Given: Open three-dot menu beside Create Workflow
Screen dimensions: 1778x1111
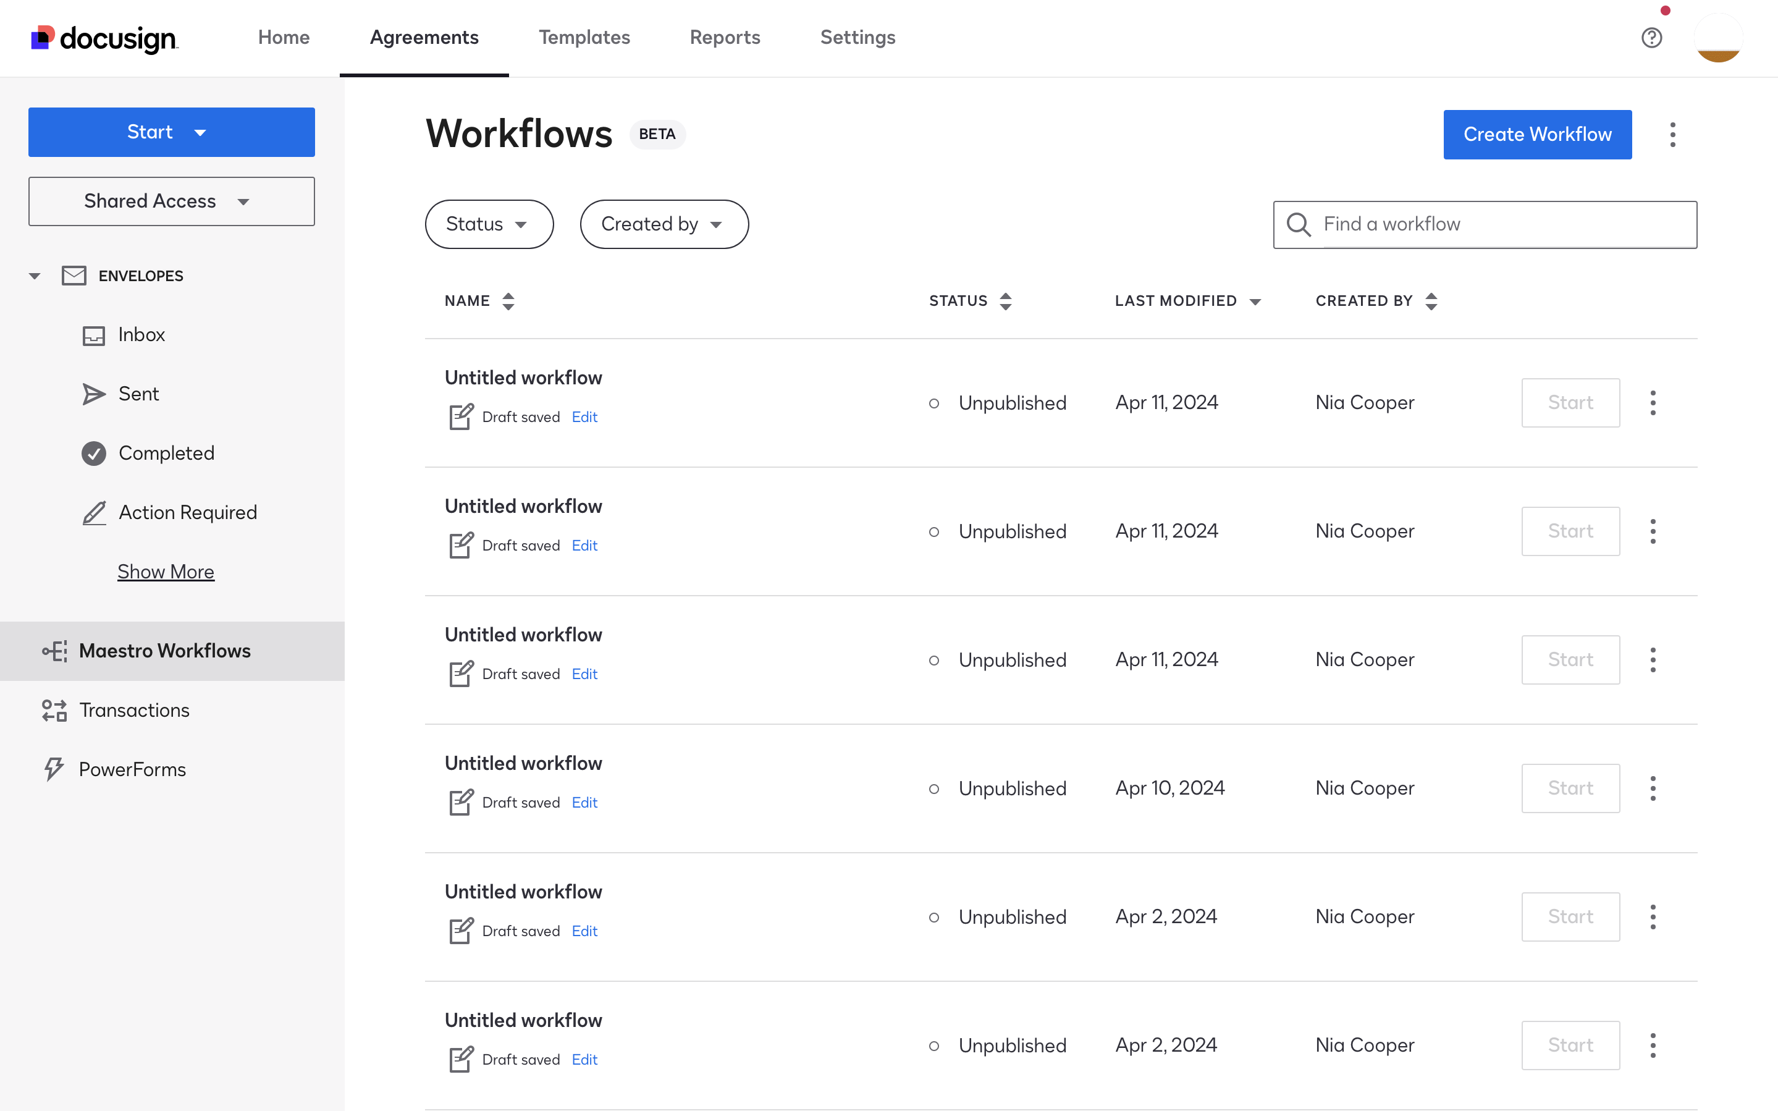Looking at the screenshot, I should click(1672, 135).
